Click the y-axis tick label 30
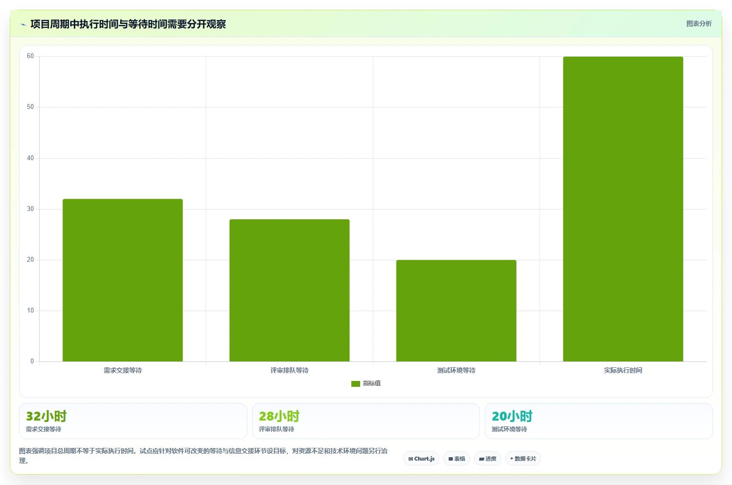The width and height of the screenshot is (732, 485). pyautogui.click(x=30, y=209)
